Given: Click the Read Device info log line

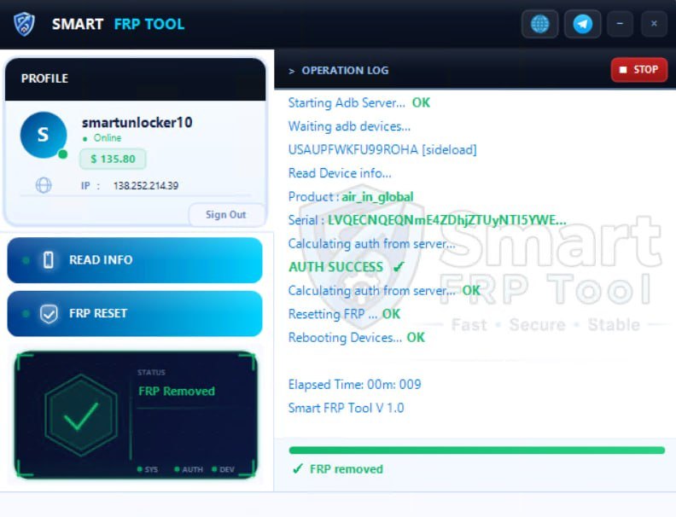Looking at the screenshot, I should coord(340,173).
